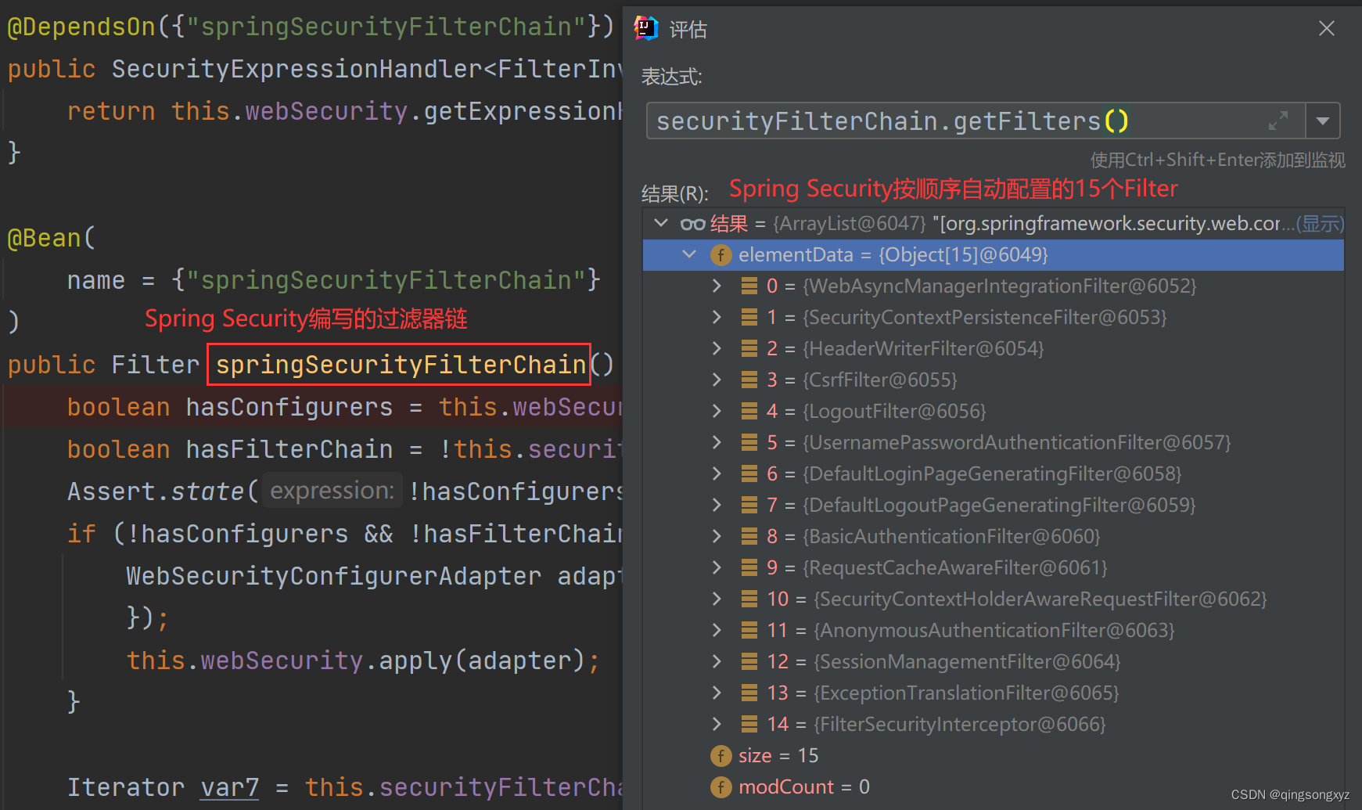1362x810 pixels.
Task: Click array element icon for index 9
Action: pos(749,567)
